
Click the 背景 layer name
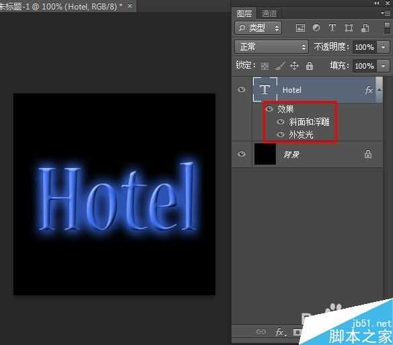click(291, 155)
